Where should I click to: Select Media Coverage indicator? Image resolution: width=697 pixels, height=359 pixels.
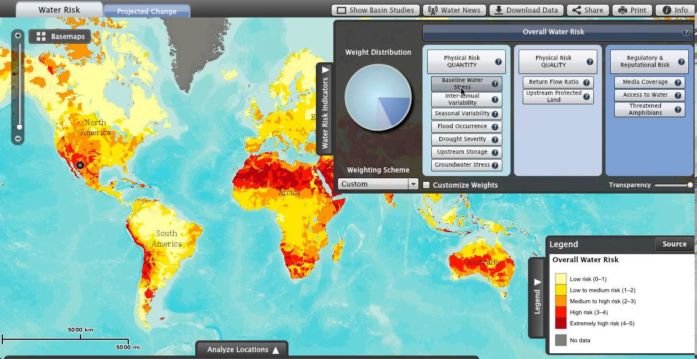pos(649,83)
